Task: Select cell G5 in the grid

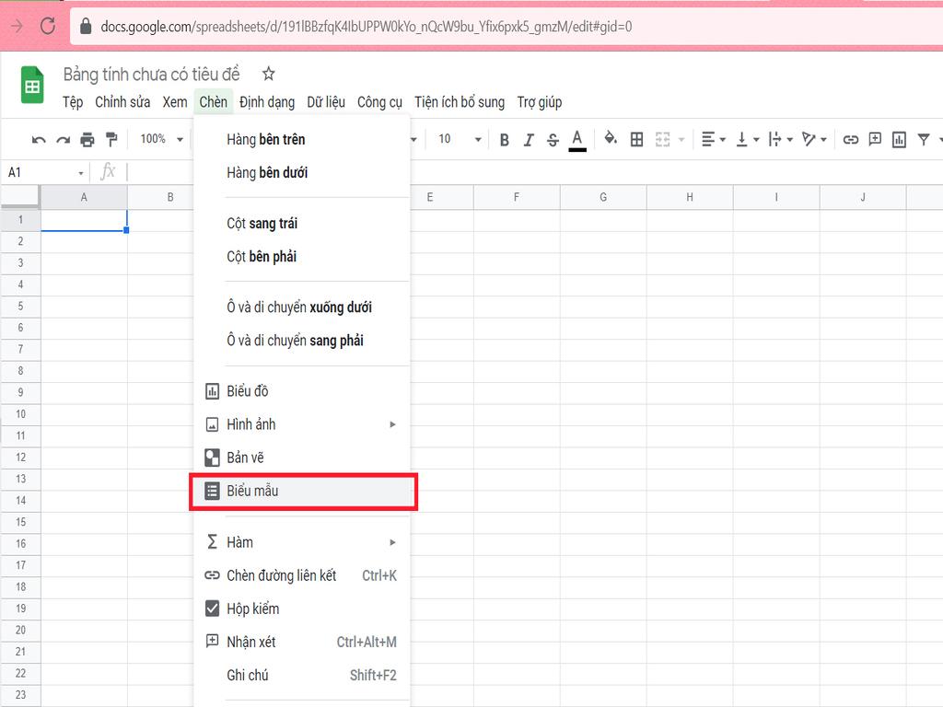Action: [x=603, y=306]
